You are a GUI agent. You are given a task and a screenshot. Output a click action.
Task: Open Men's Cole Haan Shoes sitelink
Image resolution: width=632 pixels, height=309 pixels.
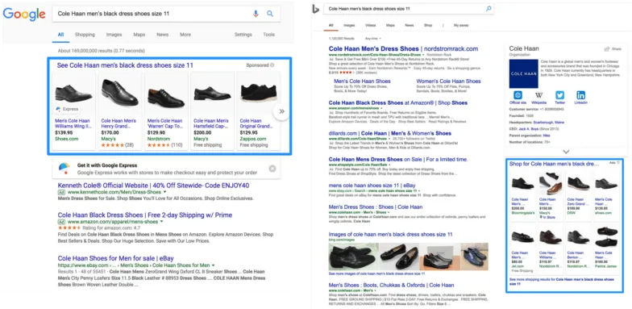coord(362,81)
